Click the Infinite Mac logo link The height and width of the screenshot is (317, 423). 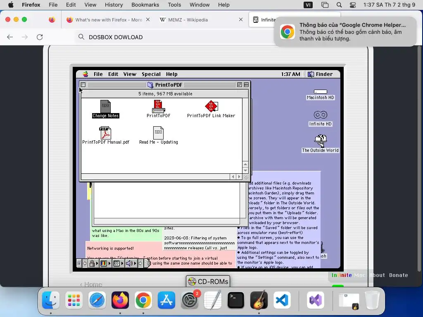(x=348, y=275)
